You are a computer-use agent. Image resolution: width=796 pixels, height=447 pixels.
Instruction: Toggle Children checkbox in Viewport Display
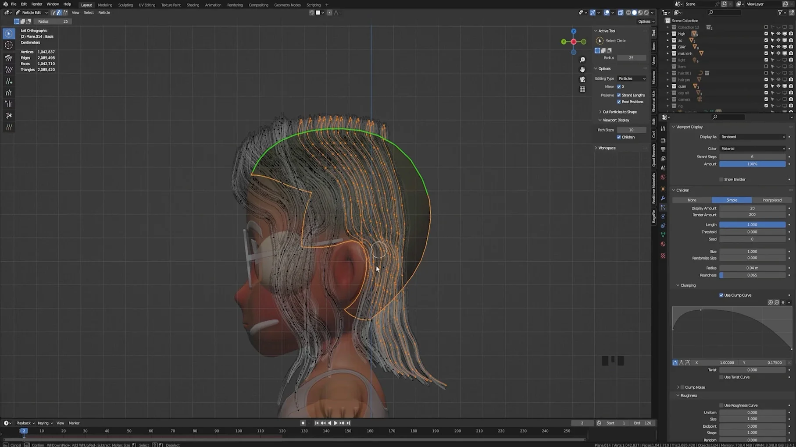[x=619, y=137]
